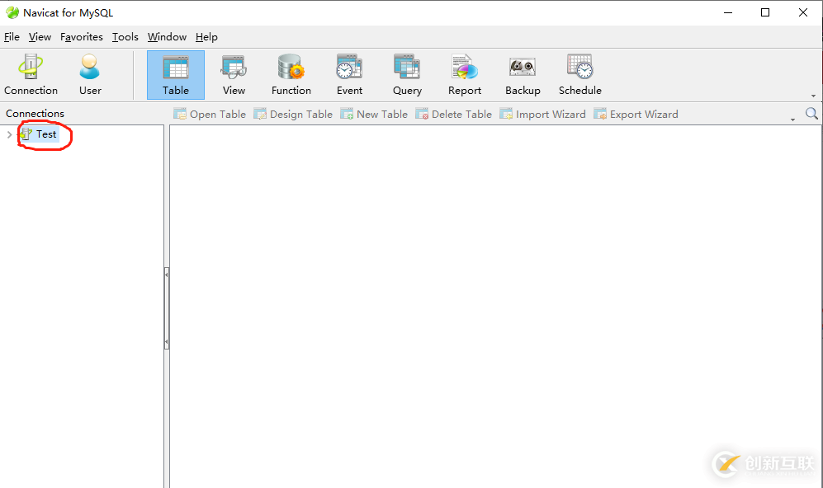Expand the Test connection node

(9, 134)
